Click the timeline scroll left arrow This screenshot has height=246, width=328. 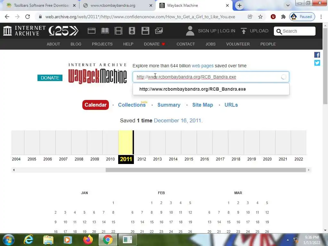tap(14, 170)
